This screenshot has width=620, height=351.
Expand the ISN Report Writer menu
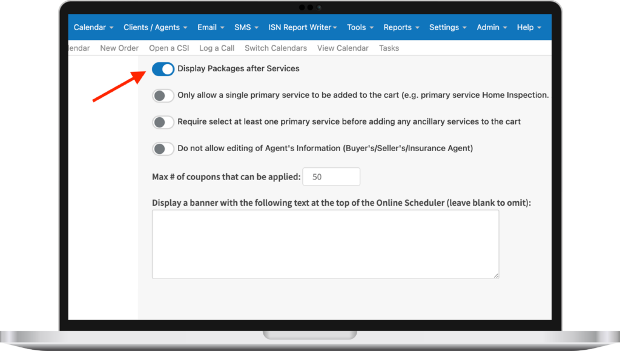coord(300,27)
